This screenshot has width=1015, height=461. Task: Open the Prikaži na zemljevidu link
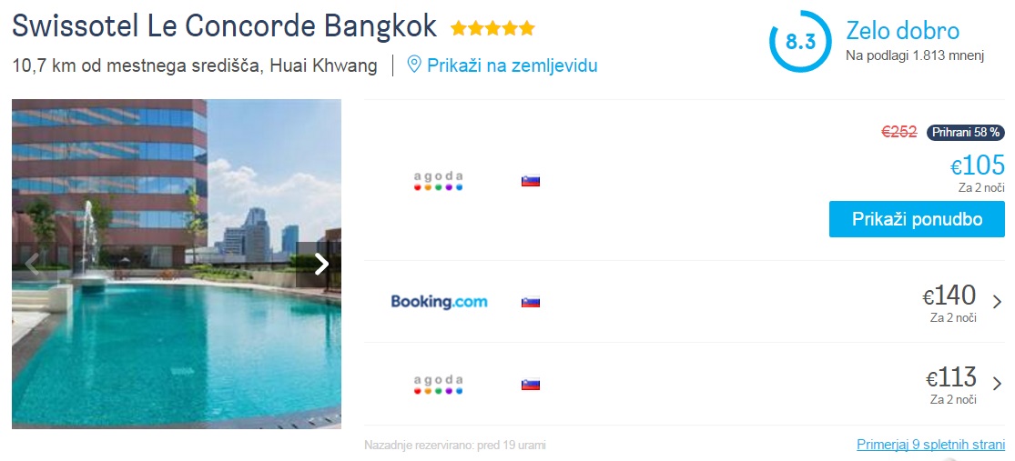512,65
